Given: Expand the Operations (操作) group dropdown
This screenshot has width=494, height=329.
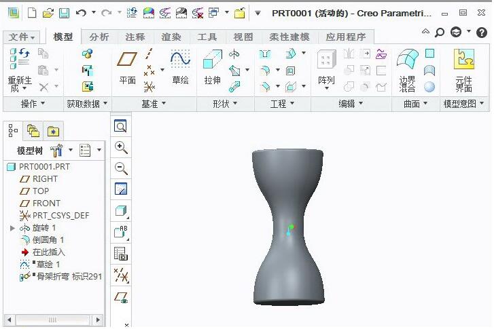Looking at the screenshot, I should tap(33, 104).
